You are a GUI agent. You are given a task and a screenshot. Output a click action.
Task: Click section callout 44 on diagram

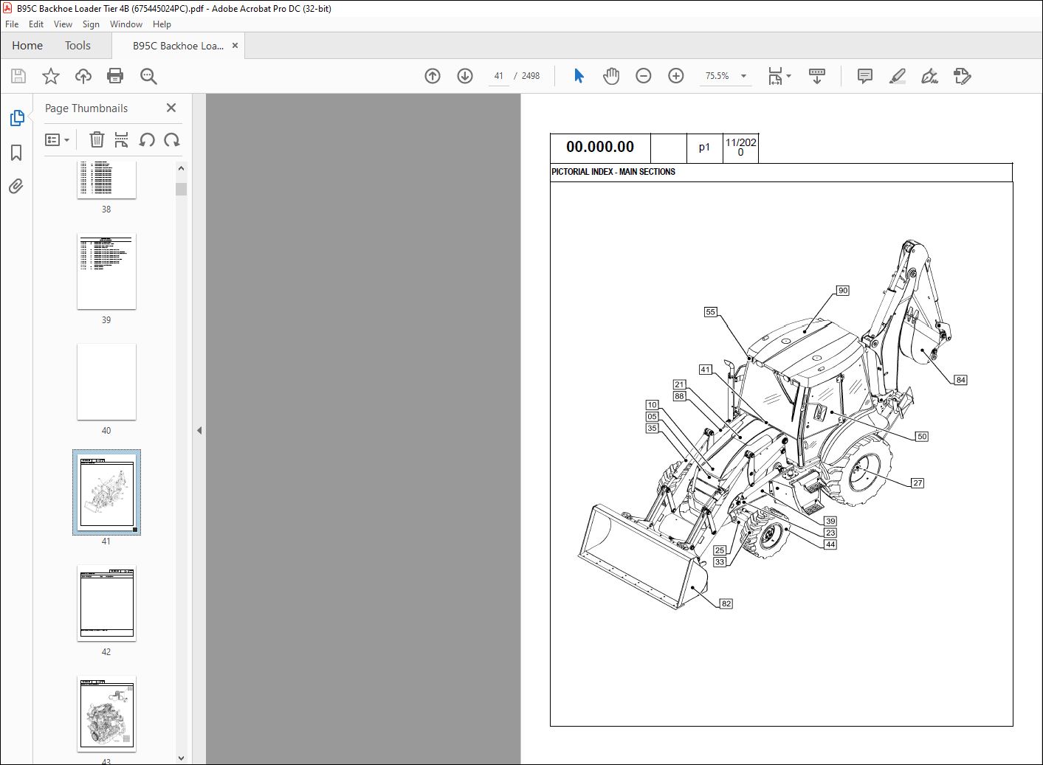tap(830, 544)
